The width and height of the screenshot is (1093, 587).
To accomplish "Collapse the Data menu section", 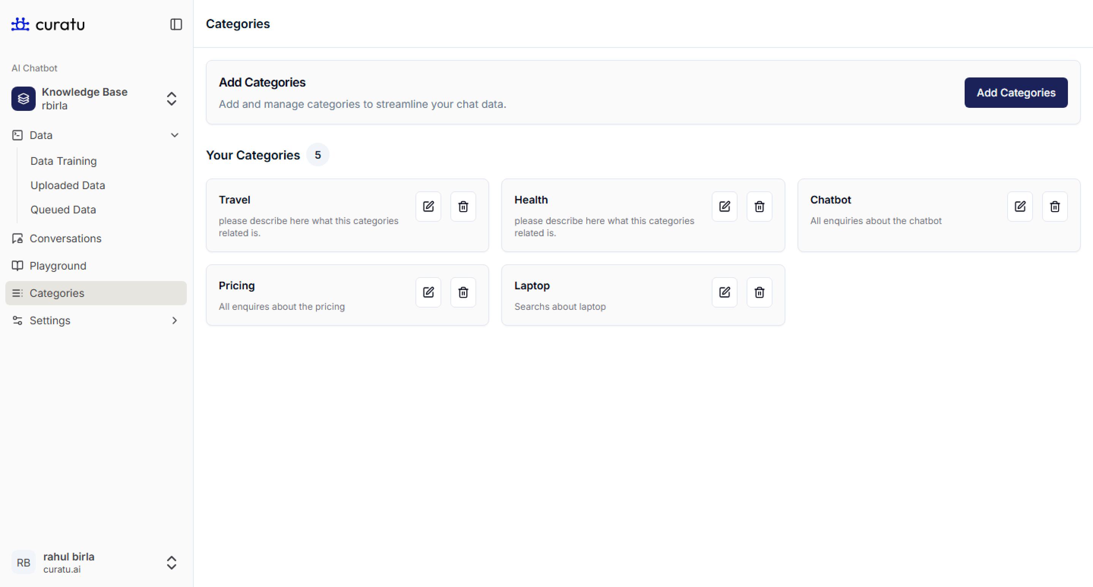I will click(174, 135).
